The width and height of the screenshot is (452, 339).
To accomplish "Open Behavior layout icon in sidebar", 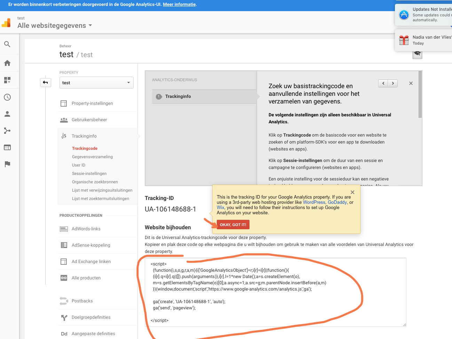I will tap(7, 147).
